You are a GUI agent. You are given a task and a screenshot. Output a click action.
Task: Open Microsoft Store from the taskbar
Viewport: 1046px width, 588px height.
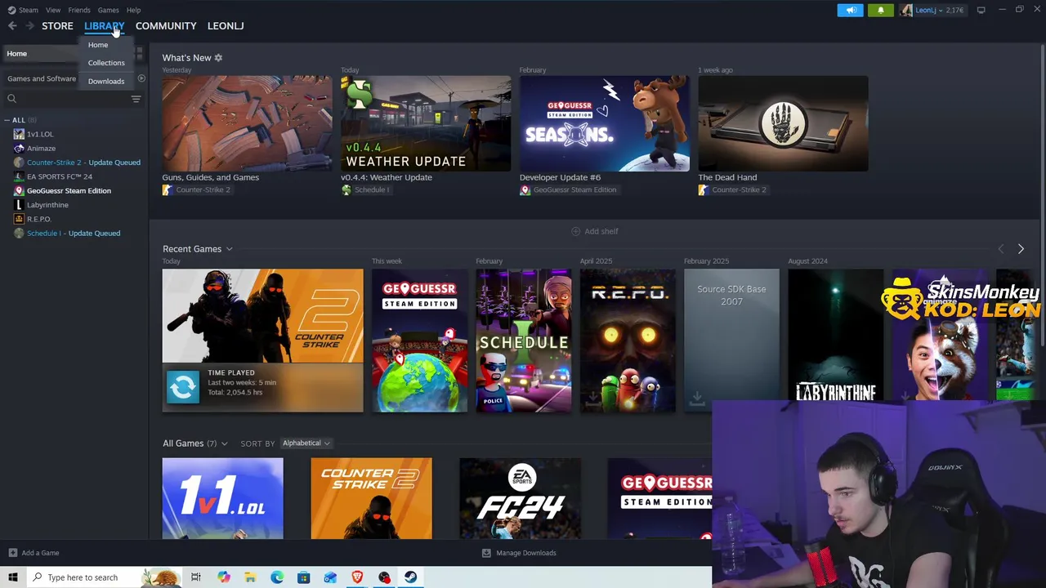click(x=303, y=577)
